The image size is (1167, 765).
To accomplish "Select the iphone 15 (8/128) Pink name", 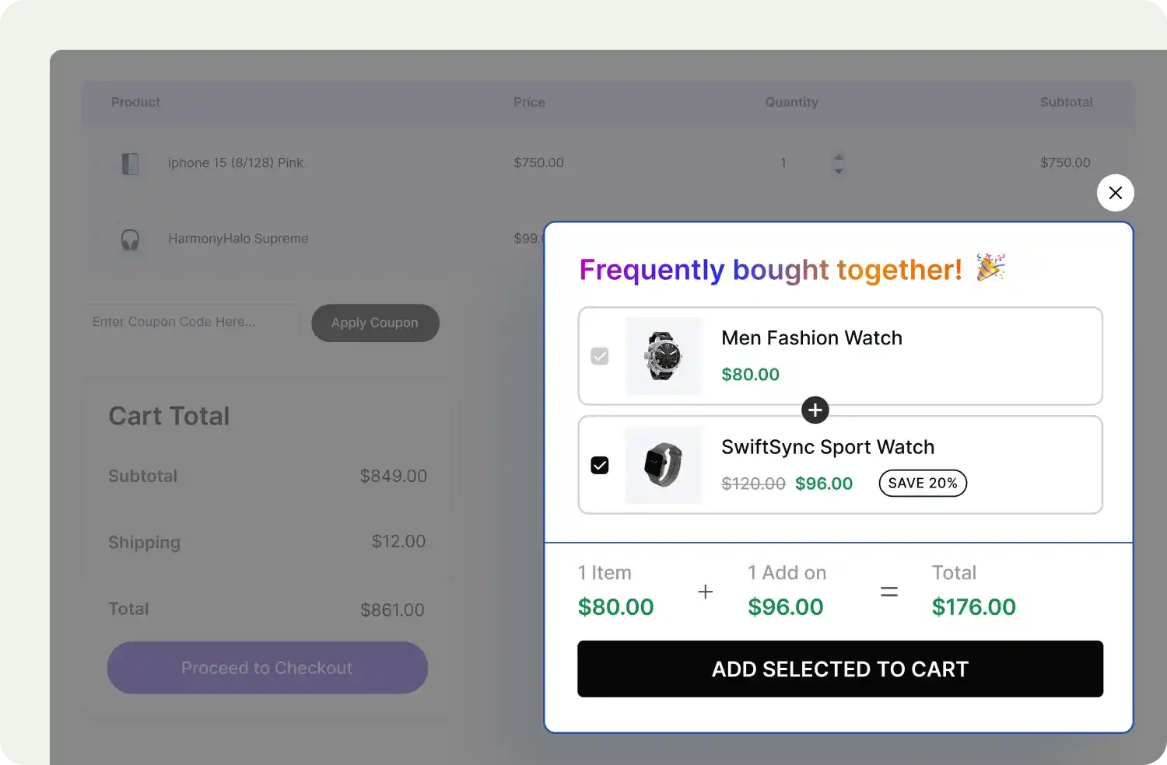I will (236, 162).
